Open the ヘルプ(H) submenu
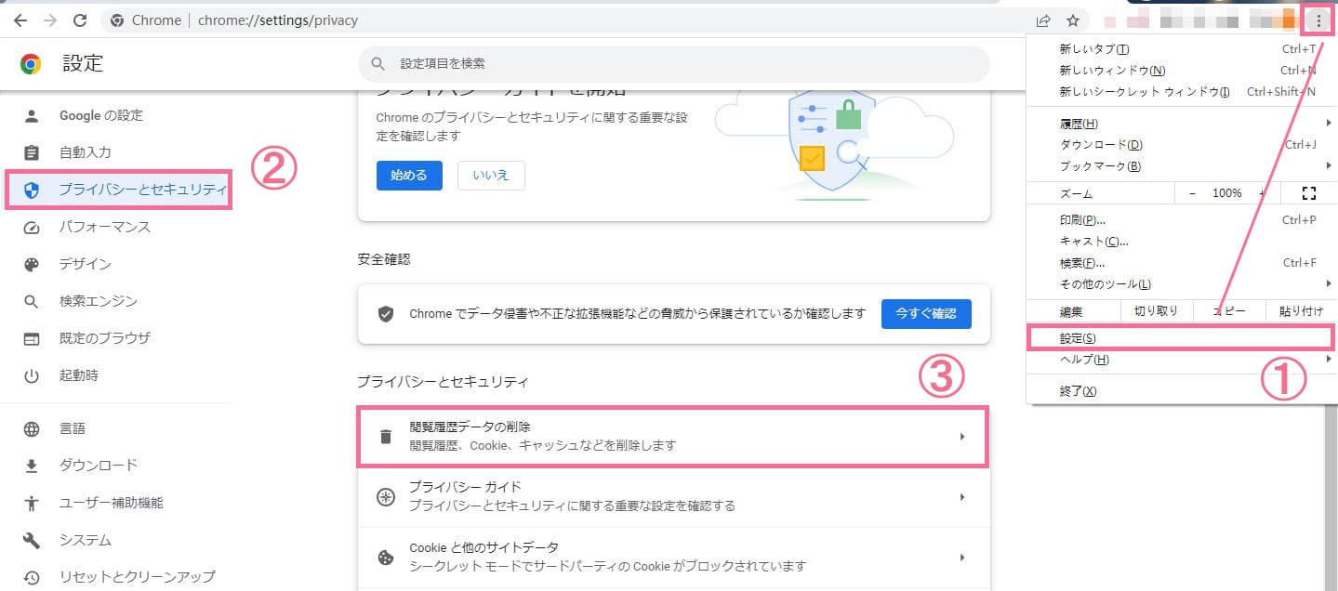Viewport: 1338px width, 591px height. (x=1181, y=360)
